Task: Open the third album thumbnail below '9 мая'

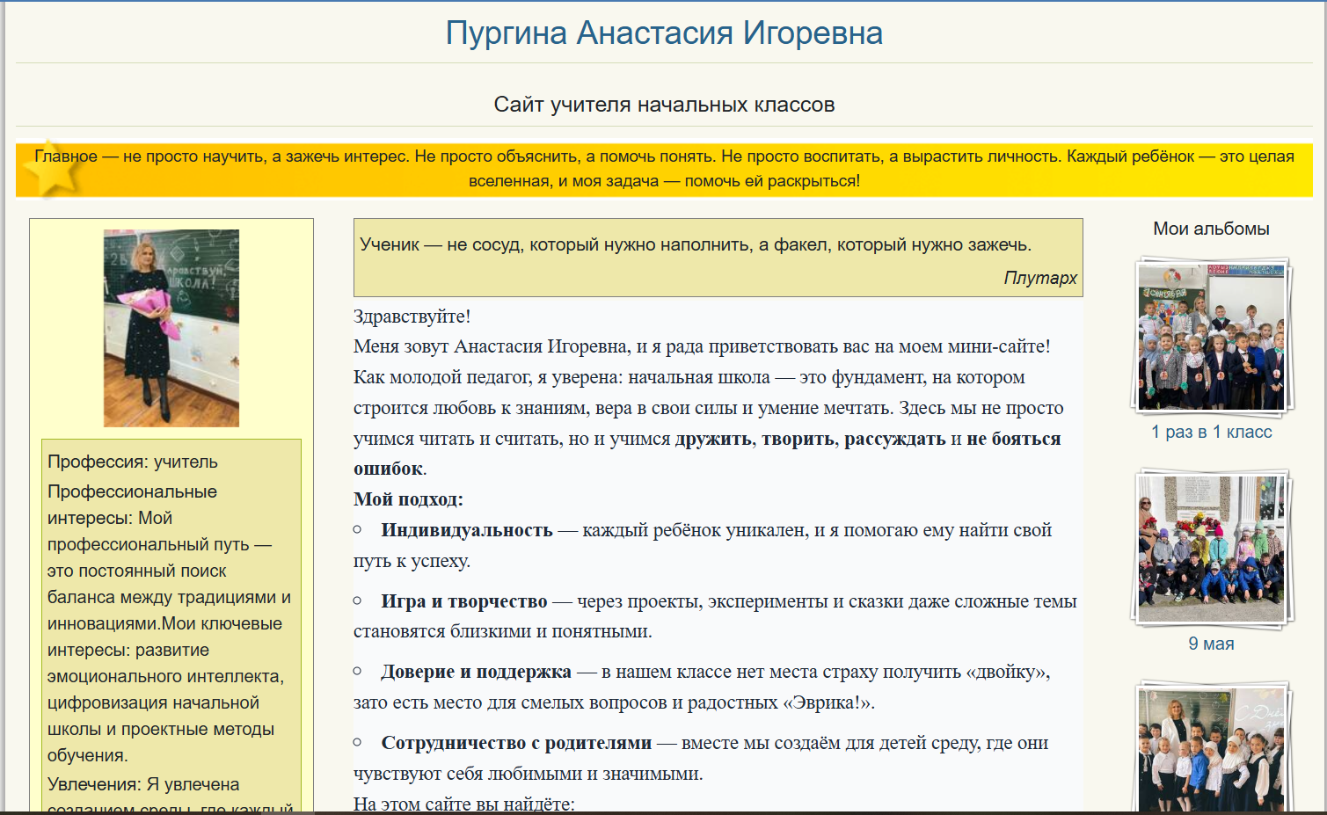Action: [x=1211, y=747]
